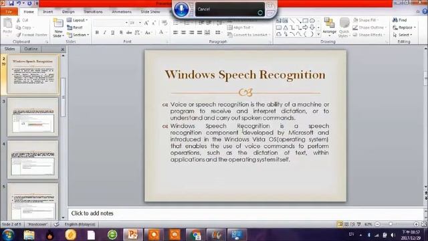Click the zoom slider handle
This screenshot has height=241, width=428.
(391, 224)
